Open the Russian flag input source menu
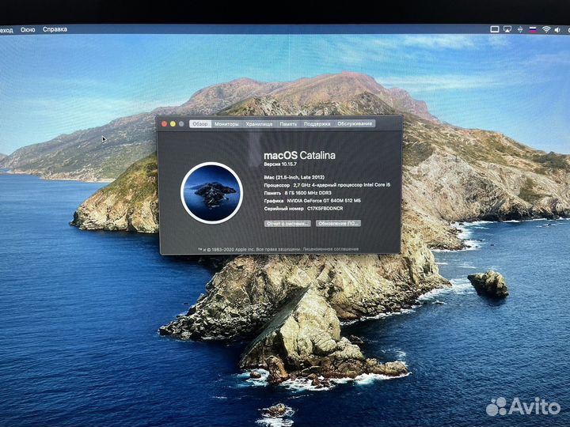570x427 pixels. (533, 29)
